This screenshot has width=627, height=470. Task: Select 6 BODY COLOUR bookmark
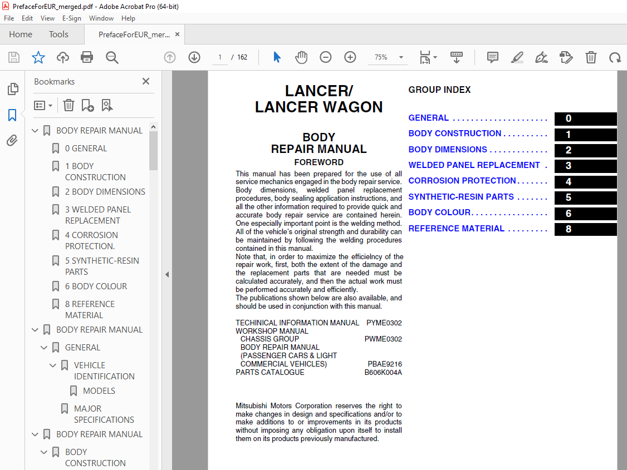pos(96,286)
